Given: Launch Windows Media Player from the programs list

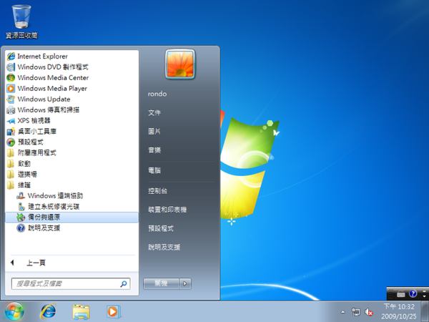Looking at the screenshot, I should coord(71,89).
